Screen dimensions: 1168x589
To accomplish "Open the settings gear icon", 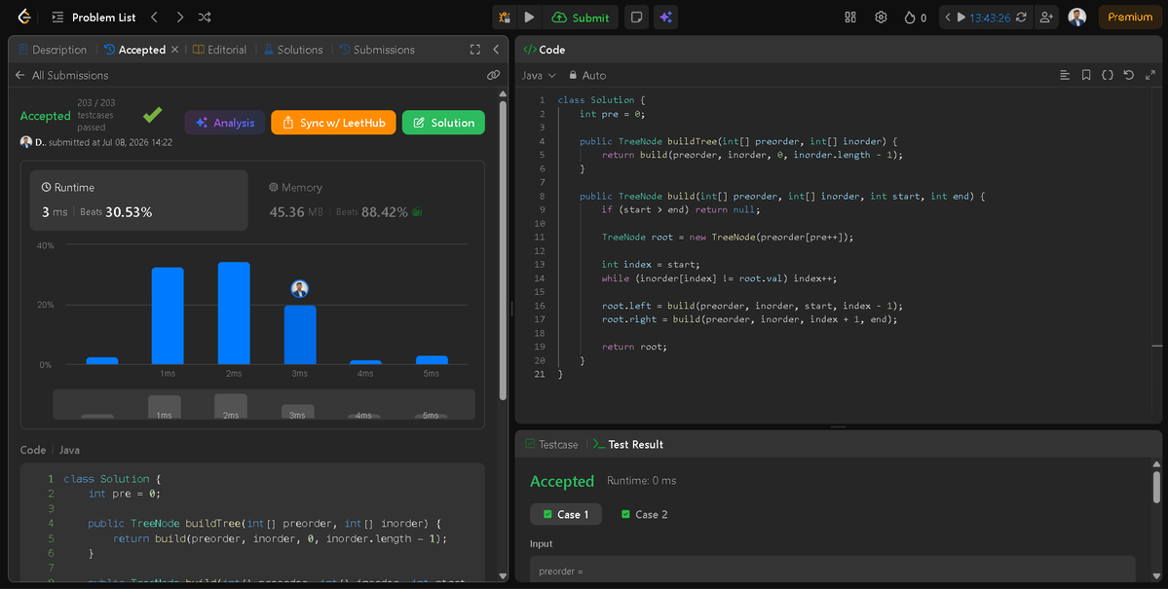I will click(x=882, y=18).
